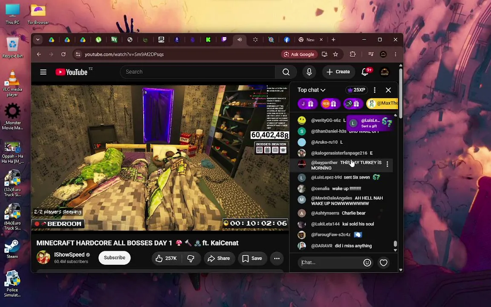Go back to the previous page
Viewport: 491px width, 307px height.
(39, 54)
